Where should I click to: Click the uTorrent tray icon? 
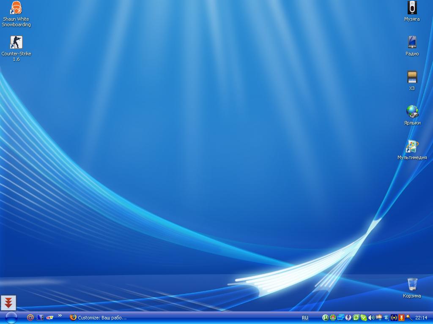click(x=326, y=318)
